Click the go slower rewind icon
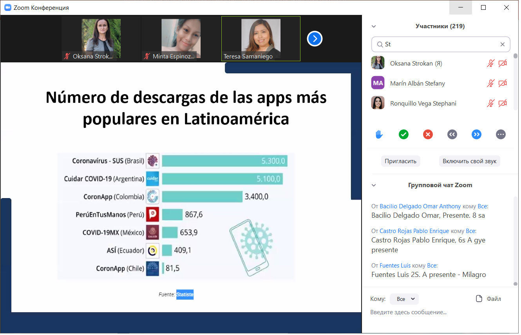This screenshot has height=335, width=521. point(452,135)
